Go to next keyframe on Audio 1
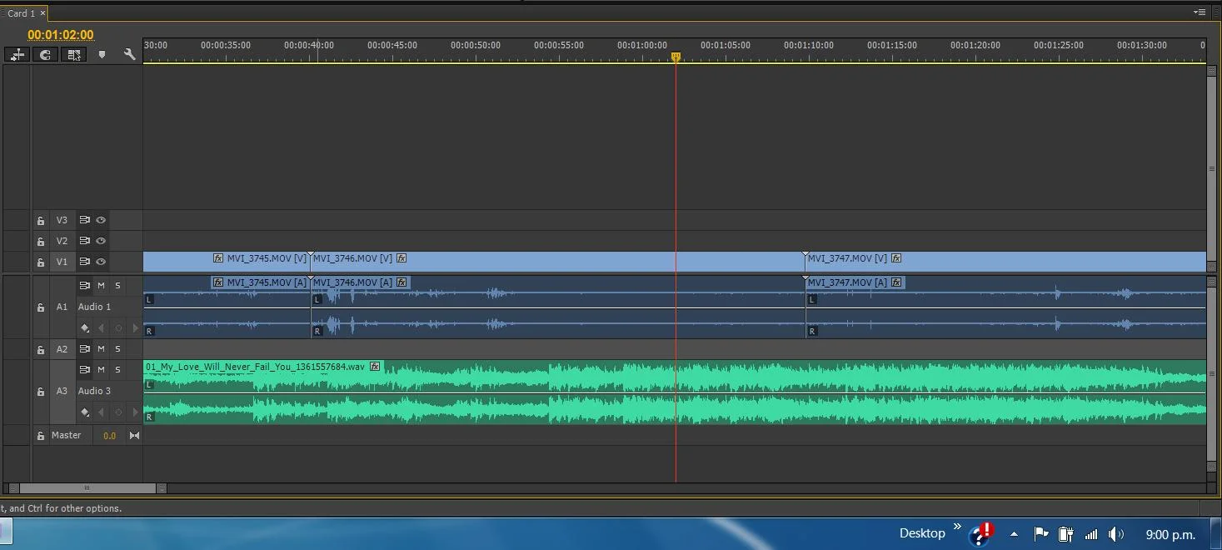1222x550 pixels. point(135,328)
